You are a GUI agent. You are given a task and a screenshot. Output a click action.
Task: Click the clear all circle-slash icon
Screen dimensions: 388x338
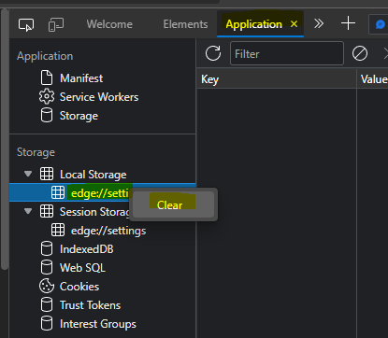click(x=360, y=53)
